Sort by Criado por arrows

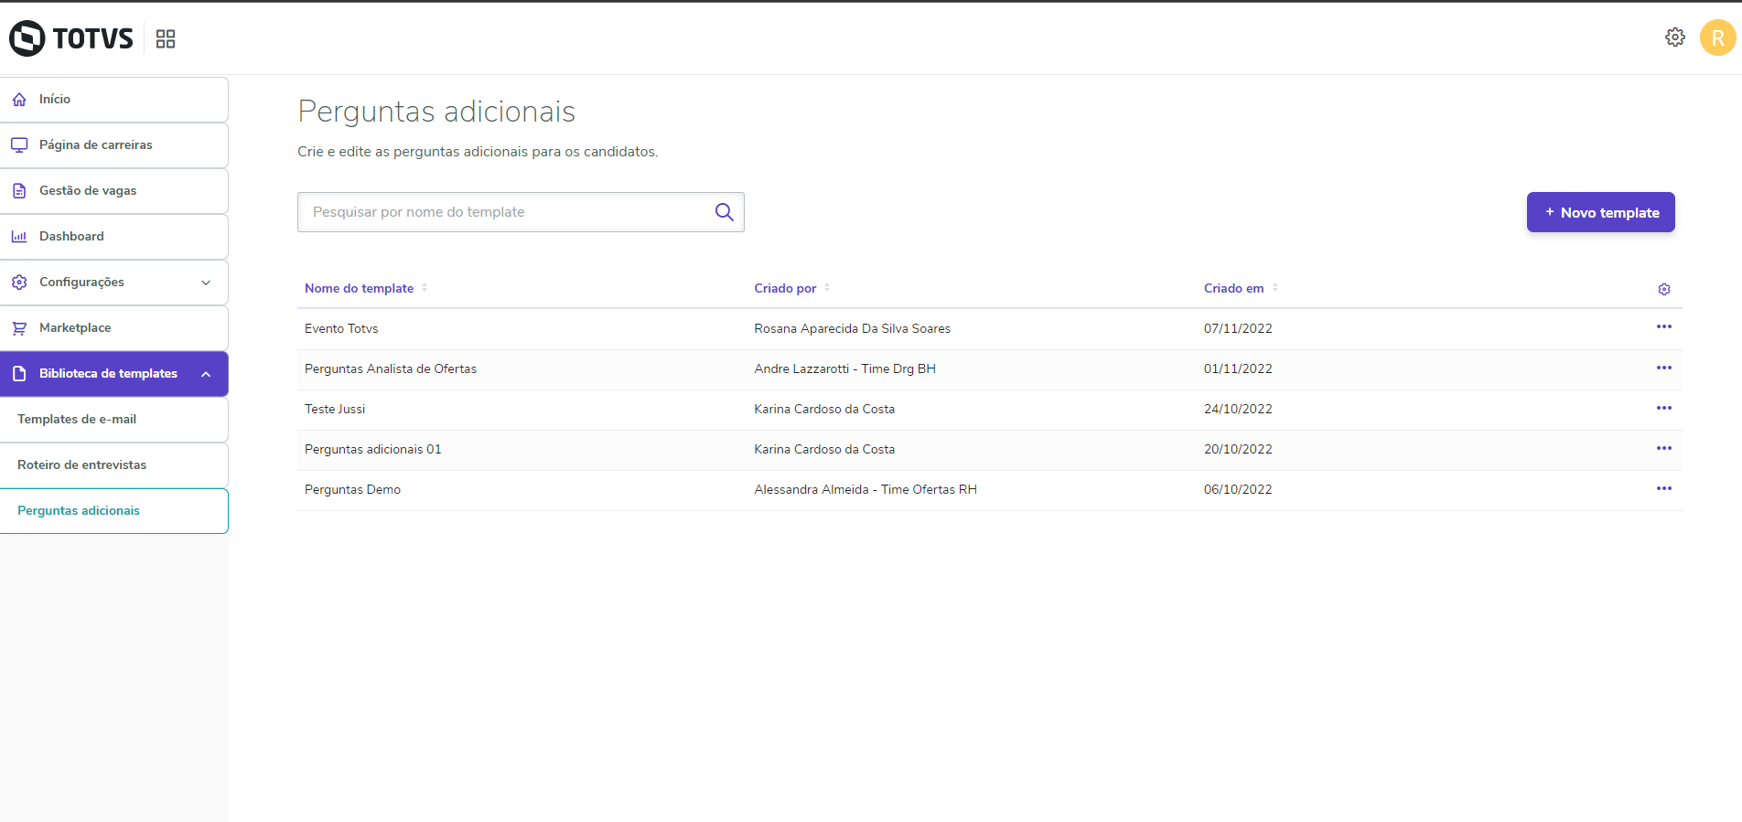point(827,288)
